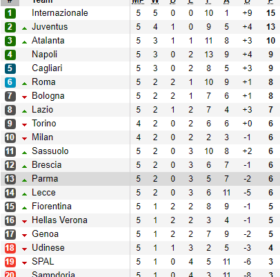Click Internazionale's 15 points value
280x277 pixels.
pos(270,13)
